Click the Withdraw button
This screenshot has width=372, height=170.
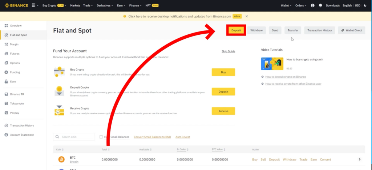pos(256,30)
